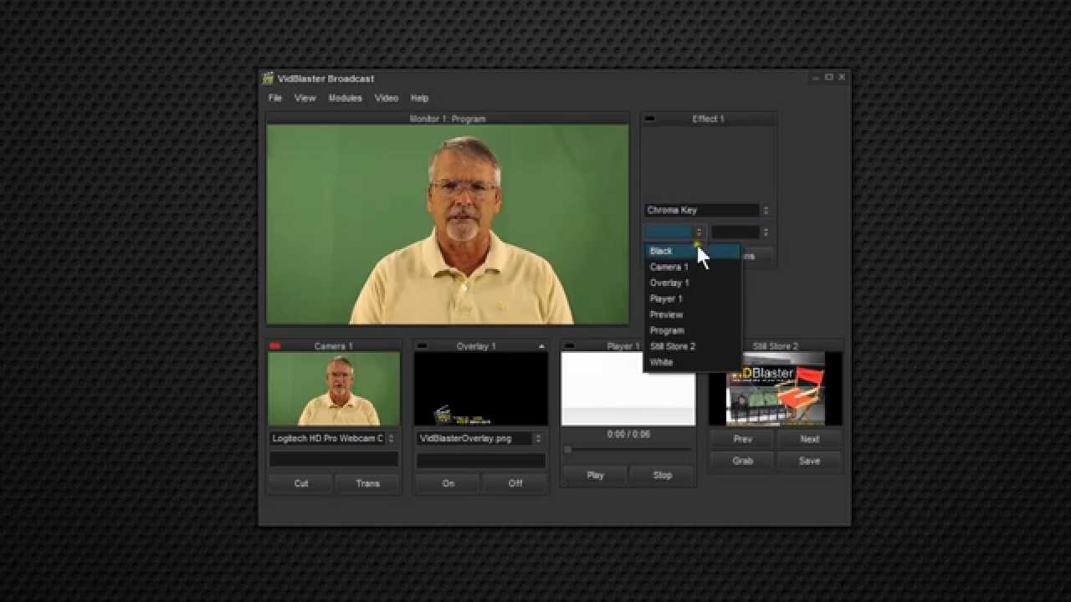Click the Player 1 seek slider handle
This screenshot has width=1071, height=602.
point(568,450)
